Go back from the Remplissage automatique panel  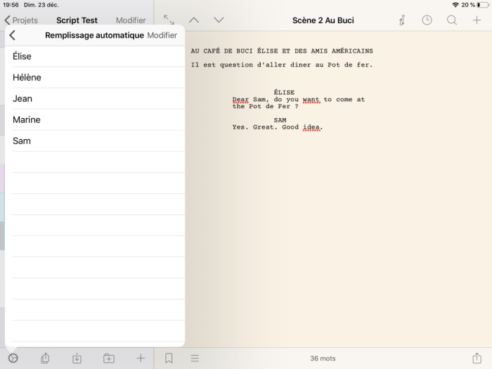tap(13, 35)
